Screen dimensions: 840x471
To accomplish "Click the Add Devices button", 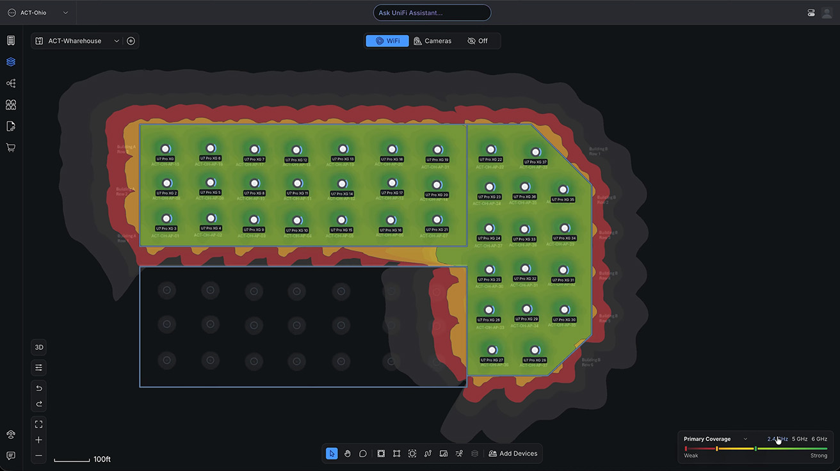I will 513,454.
